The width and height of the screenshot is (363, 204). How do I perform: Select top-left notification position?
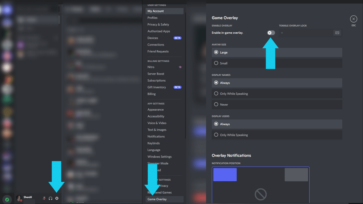coord(225,175)
